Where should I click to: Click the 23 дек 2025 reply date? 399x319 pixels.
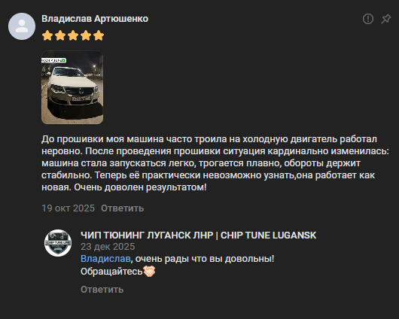(108, 247)
